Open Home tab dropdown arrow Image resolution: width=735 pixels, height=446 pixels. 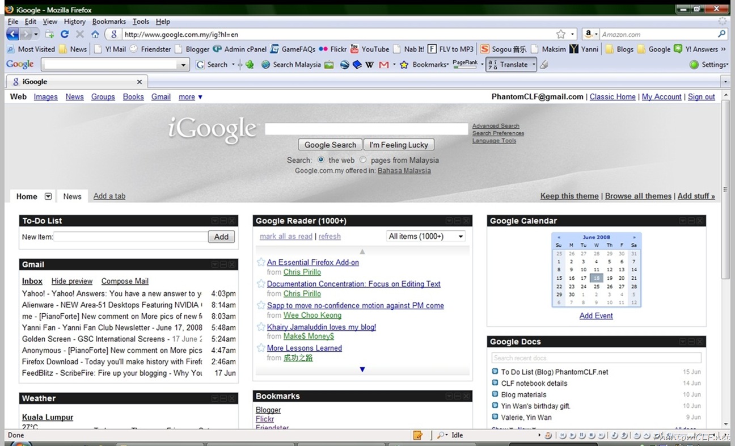(x=48, y=196)
